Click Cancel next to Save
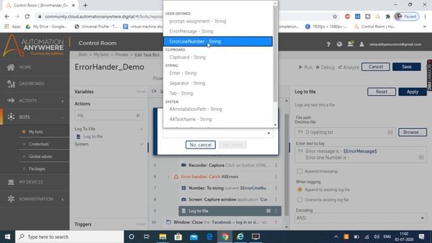This screenshot has width=432, height=243. point(375,67)
